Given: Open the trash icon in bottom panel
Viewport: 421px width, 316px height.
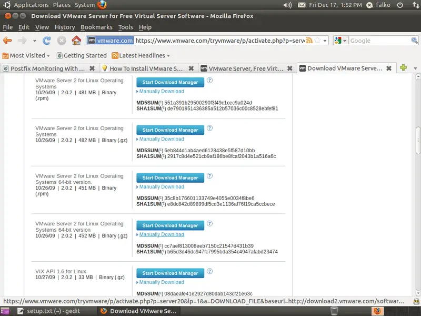Looking at the screenshot, I should (334, 311).
